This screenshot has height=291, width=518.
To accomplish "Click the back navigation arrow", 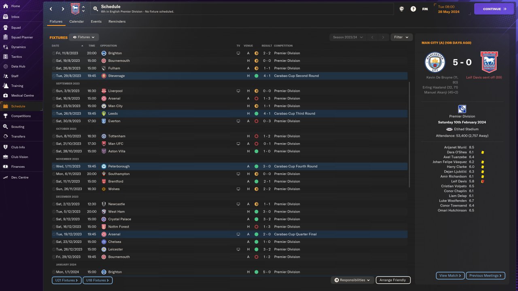I will [x=51, y=9].
